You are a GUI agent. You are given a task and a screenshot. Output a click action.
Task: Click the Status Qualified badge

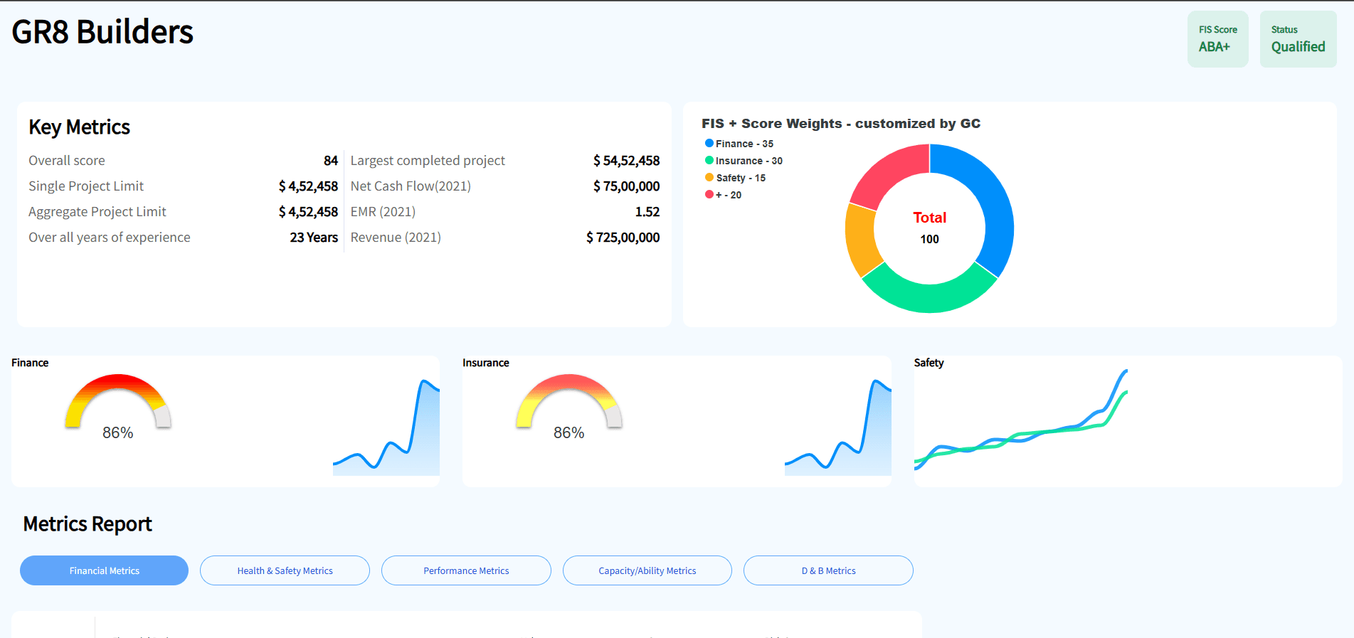1299,39
